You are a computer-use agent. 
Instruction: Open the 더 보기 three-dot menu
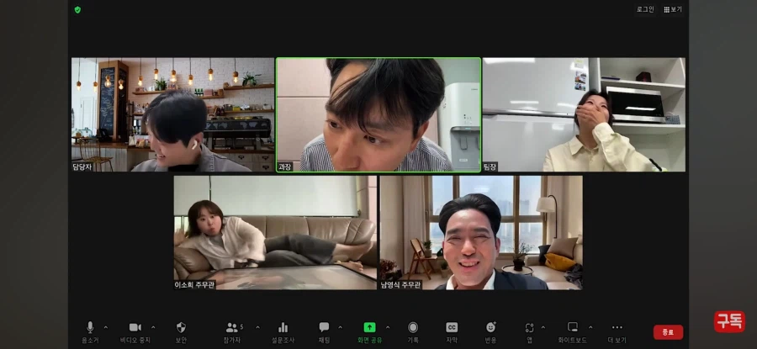click(x=617, y=332)
